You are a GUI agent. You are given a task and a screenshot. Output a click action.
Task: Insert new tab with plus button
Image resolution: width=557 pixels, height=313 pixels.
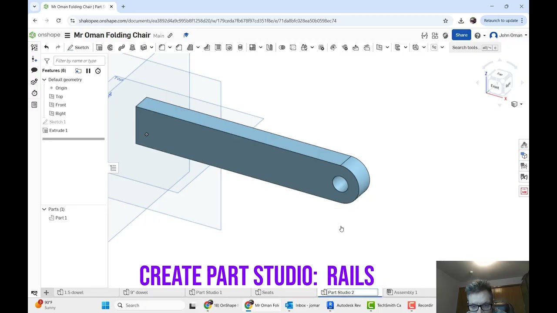point(46,293)
